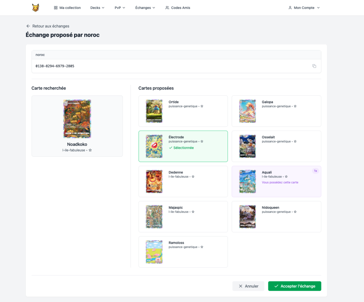Click the green checkmark next to Sélectionnée
Screen dimensions: 364x302
point(170,148)
